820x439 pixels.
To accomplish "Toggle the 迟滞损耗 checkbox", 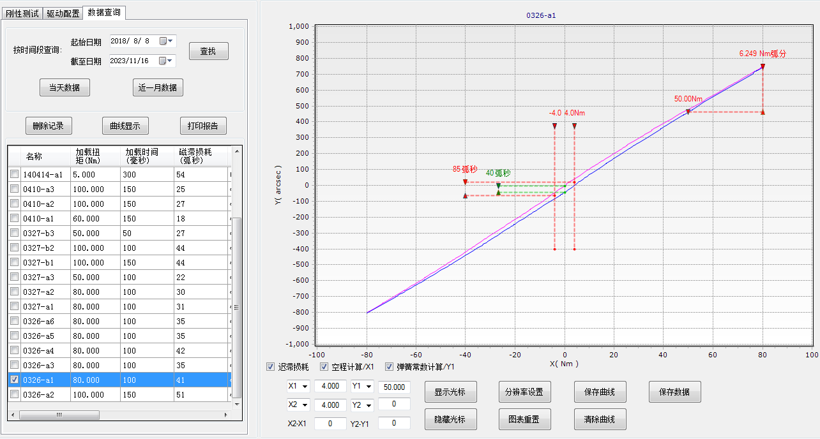I will pyautogui.click(x=271, y=367).
